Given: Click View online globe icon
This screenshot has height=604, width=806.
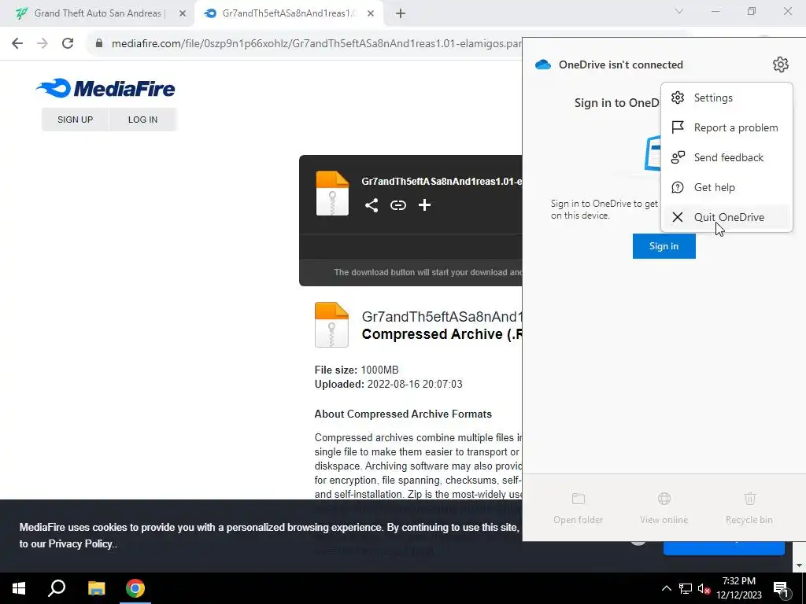Looking at the screenshot, I should click(664, 498).
